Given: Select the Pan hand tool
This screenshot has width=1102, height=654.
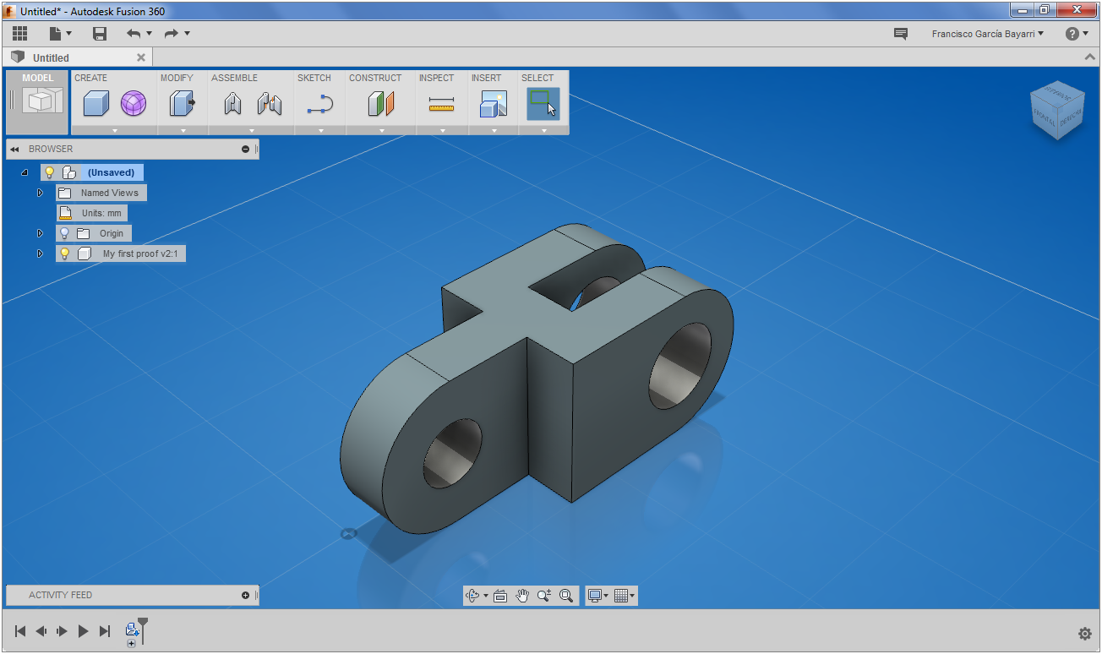Looking at the screenshot, I should coord(522,596).
